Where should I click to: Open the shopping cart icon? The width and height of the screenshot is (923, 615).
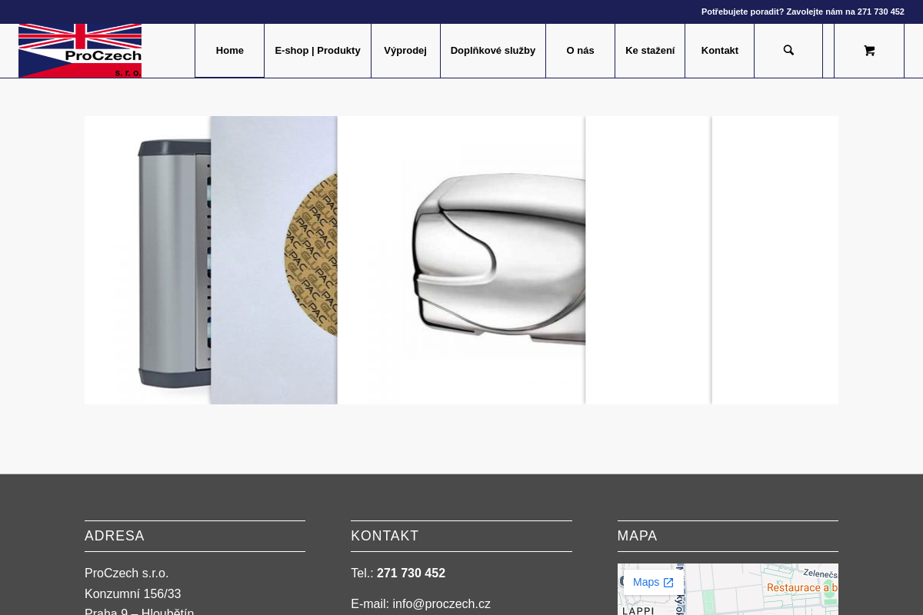click(869, 51)
